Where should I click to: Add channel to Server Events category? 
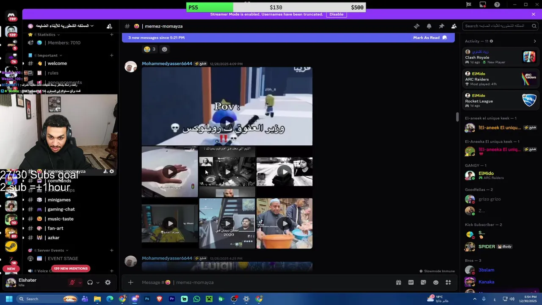(x=112, y=250)
